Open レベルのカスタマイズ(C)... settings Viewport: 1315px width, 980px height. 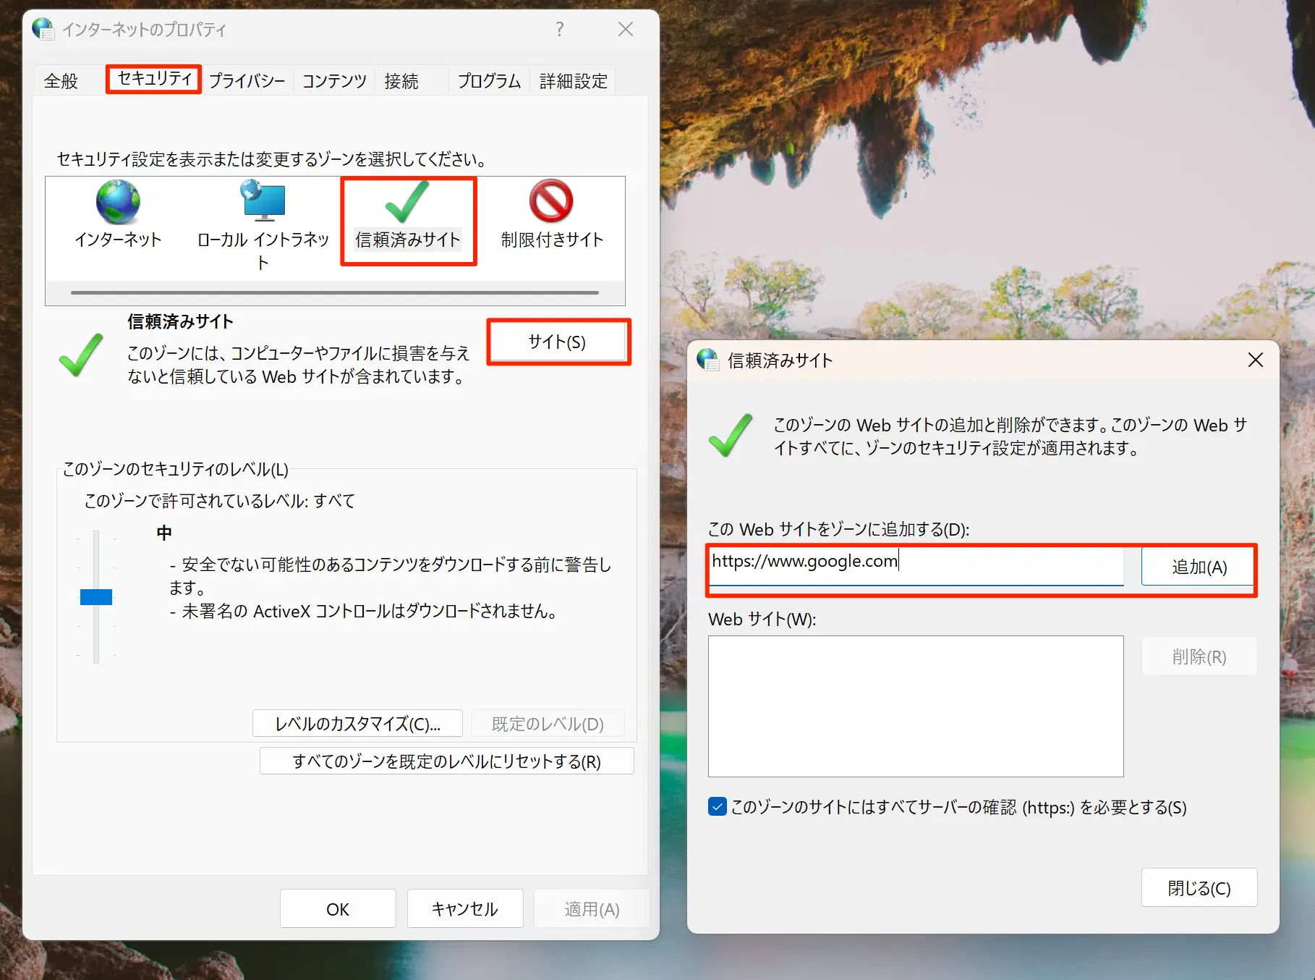click(357, 724)
